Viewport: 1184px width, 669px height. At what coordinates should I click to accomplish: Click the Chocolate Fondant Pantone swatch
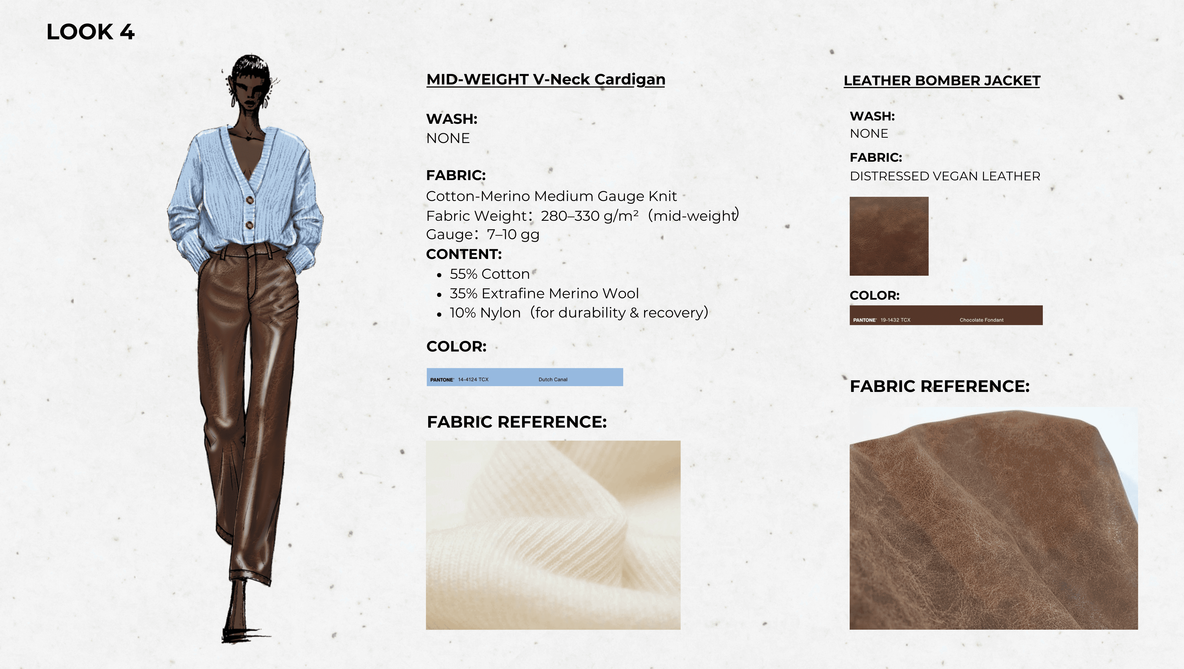(x=946, y=316)
